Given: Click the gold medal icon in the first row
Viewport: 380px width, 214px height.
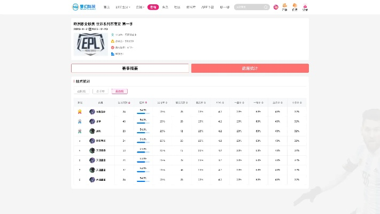Looking at the screenshot, I should 80,112.
